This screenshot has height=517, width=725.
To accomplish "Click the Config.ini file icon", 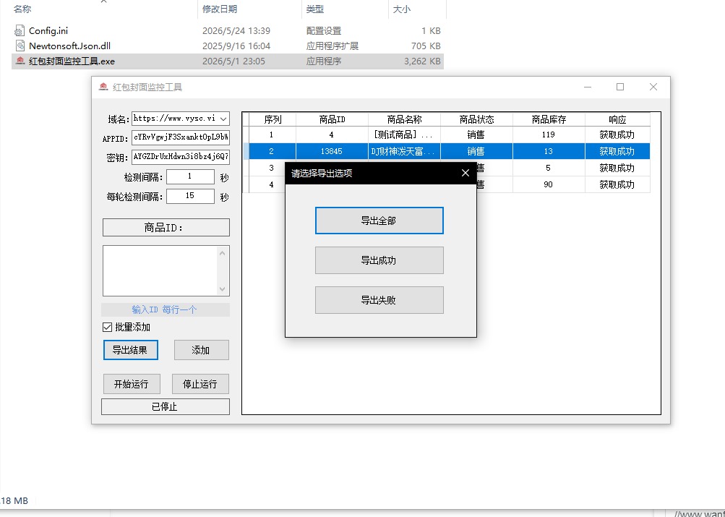I will click(20, 31).
